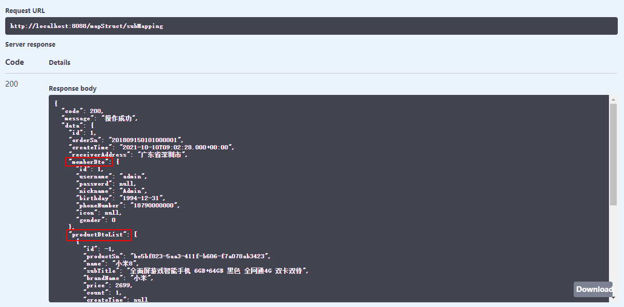
Task: Click the Code column header
Action: pyautogui.click(x=15, y=62)
